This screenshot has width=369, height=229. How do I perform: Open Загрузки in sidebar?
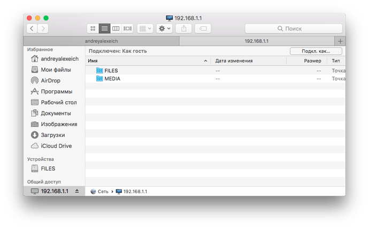[55, 135]
